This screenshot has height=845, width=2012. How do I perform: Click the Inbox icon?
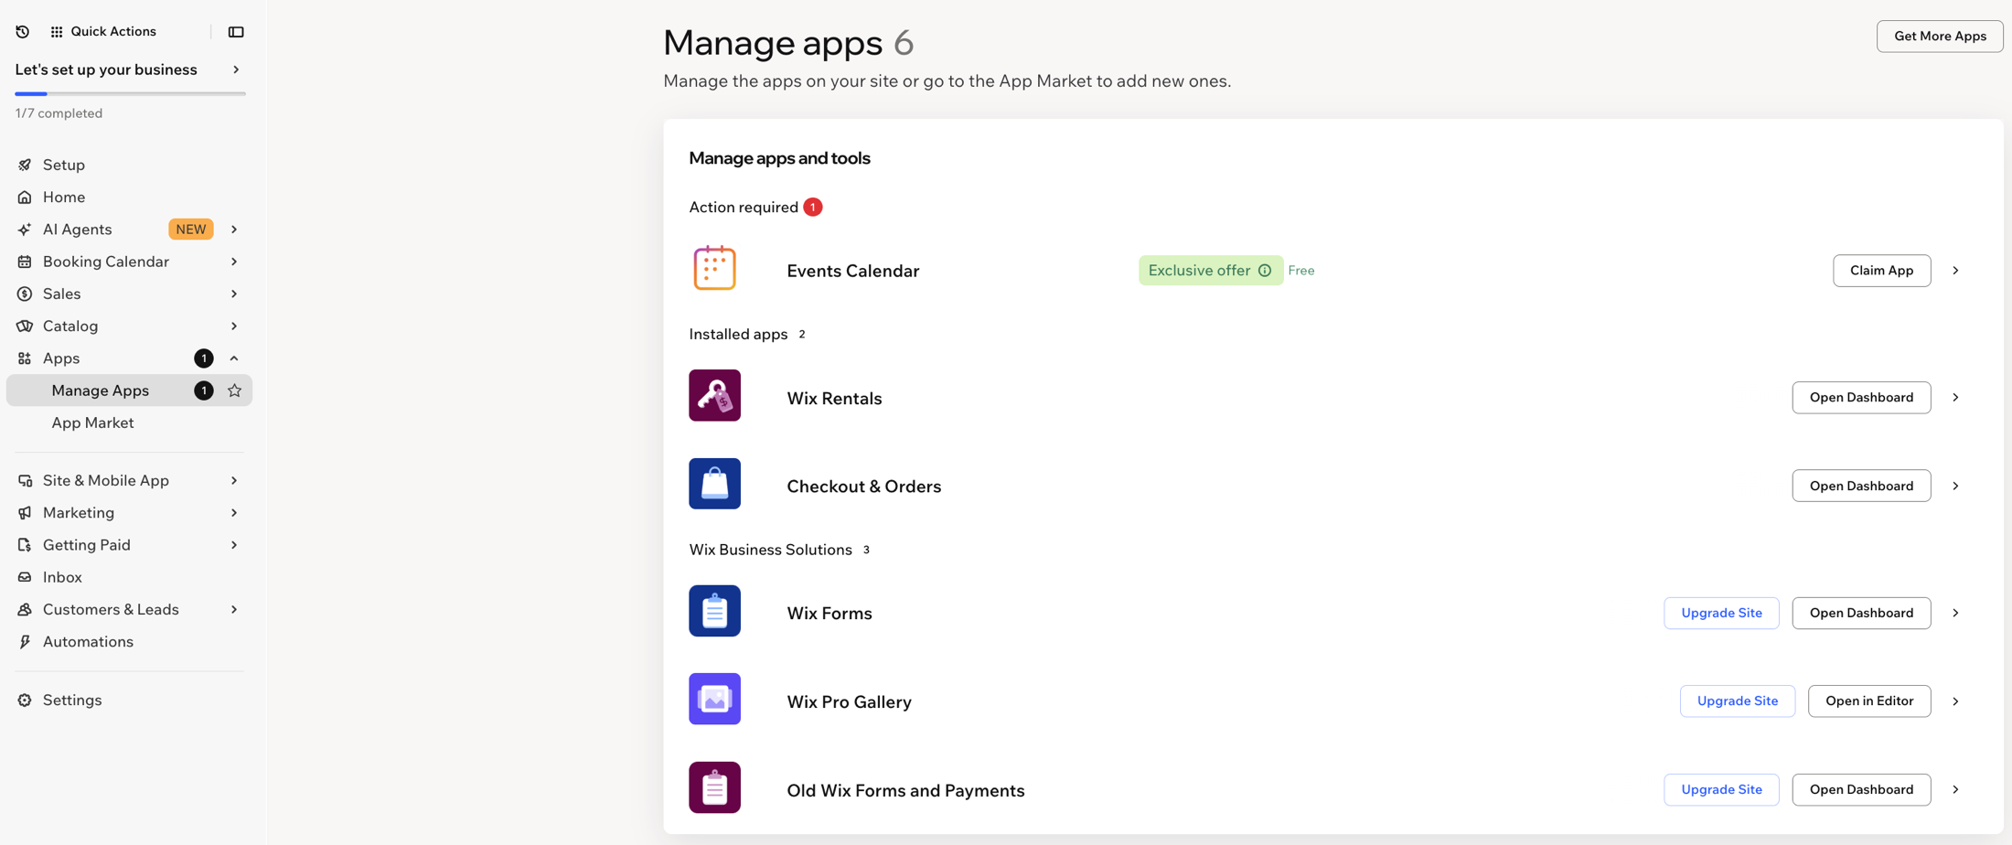25,577
